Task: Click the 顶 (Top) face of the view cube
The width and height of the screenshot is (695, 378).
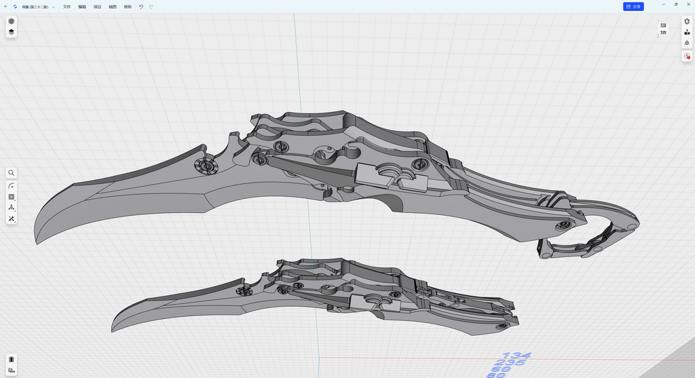Action: (x=663, y=33)
